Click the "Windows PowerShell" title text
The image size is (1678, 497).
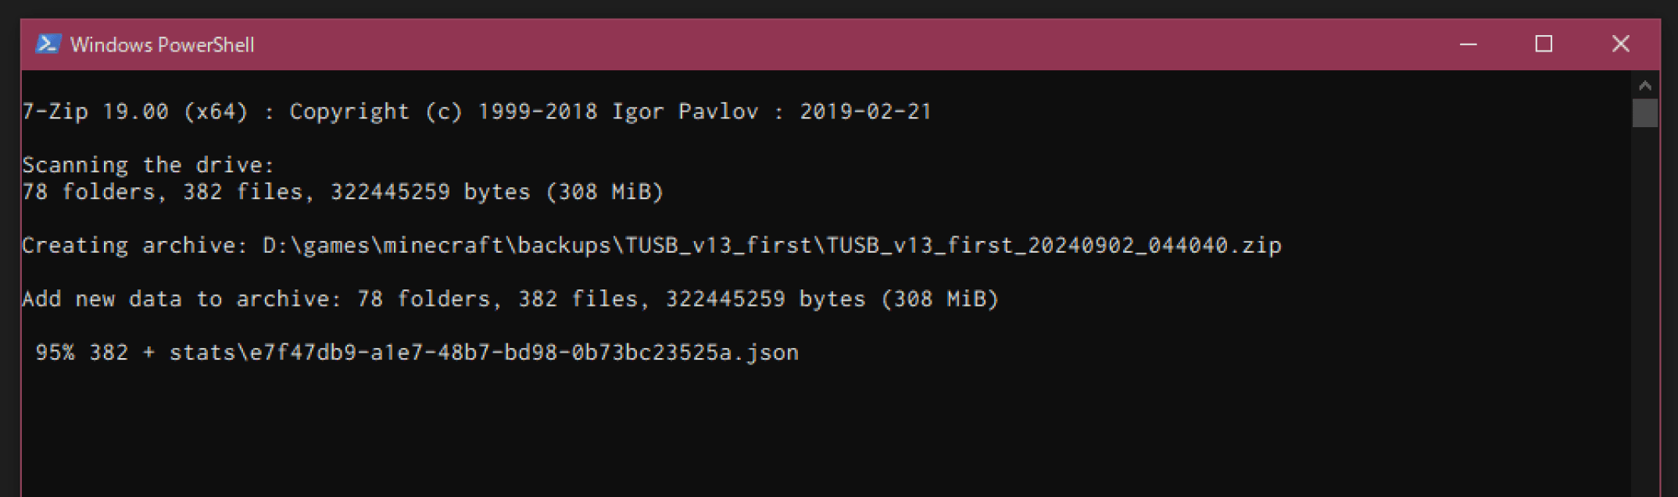coord(162,45)
